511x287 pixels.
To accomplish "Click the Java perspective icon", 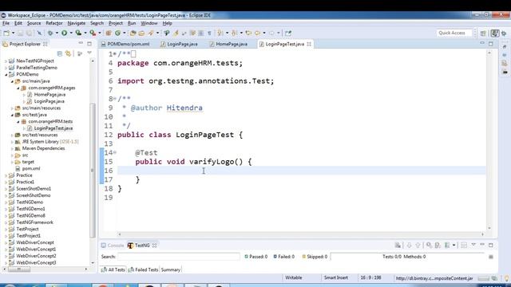I will click(x=495, y=33).
